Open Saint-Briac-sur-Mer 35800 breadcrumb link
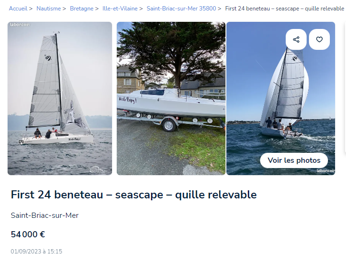The image size is (346, 262). tap(181, 9)
